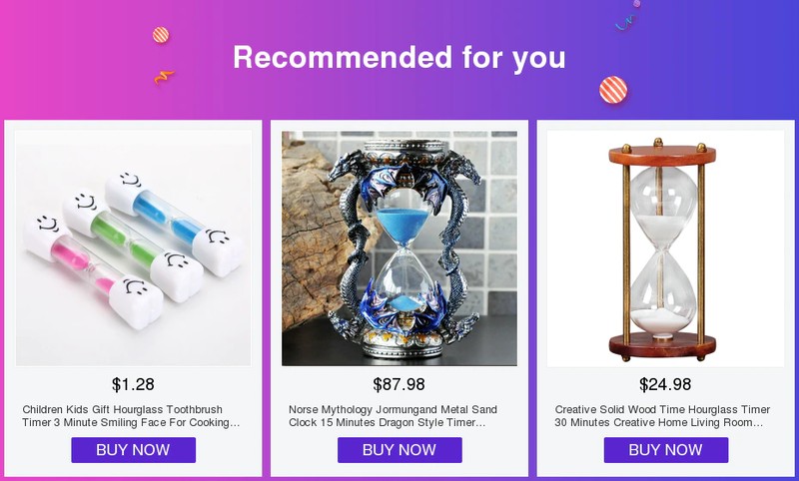Open the smiling face toothbrush timers image
The height and width of the screenshot is (481, 799).
pos(133,247)
